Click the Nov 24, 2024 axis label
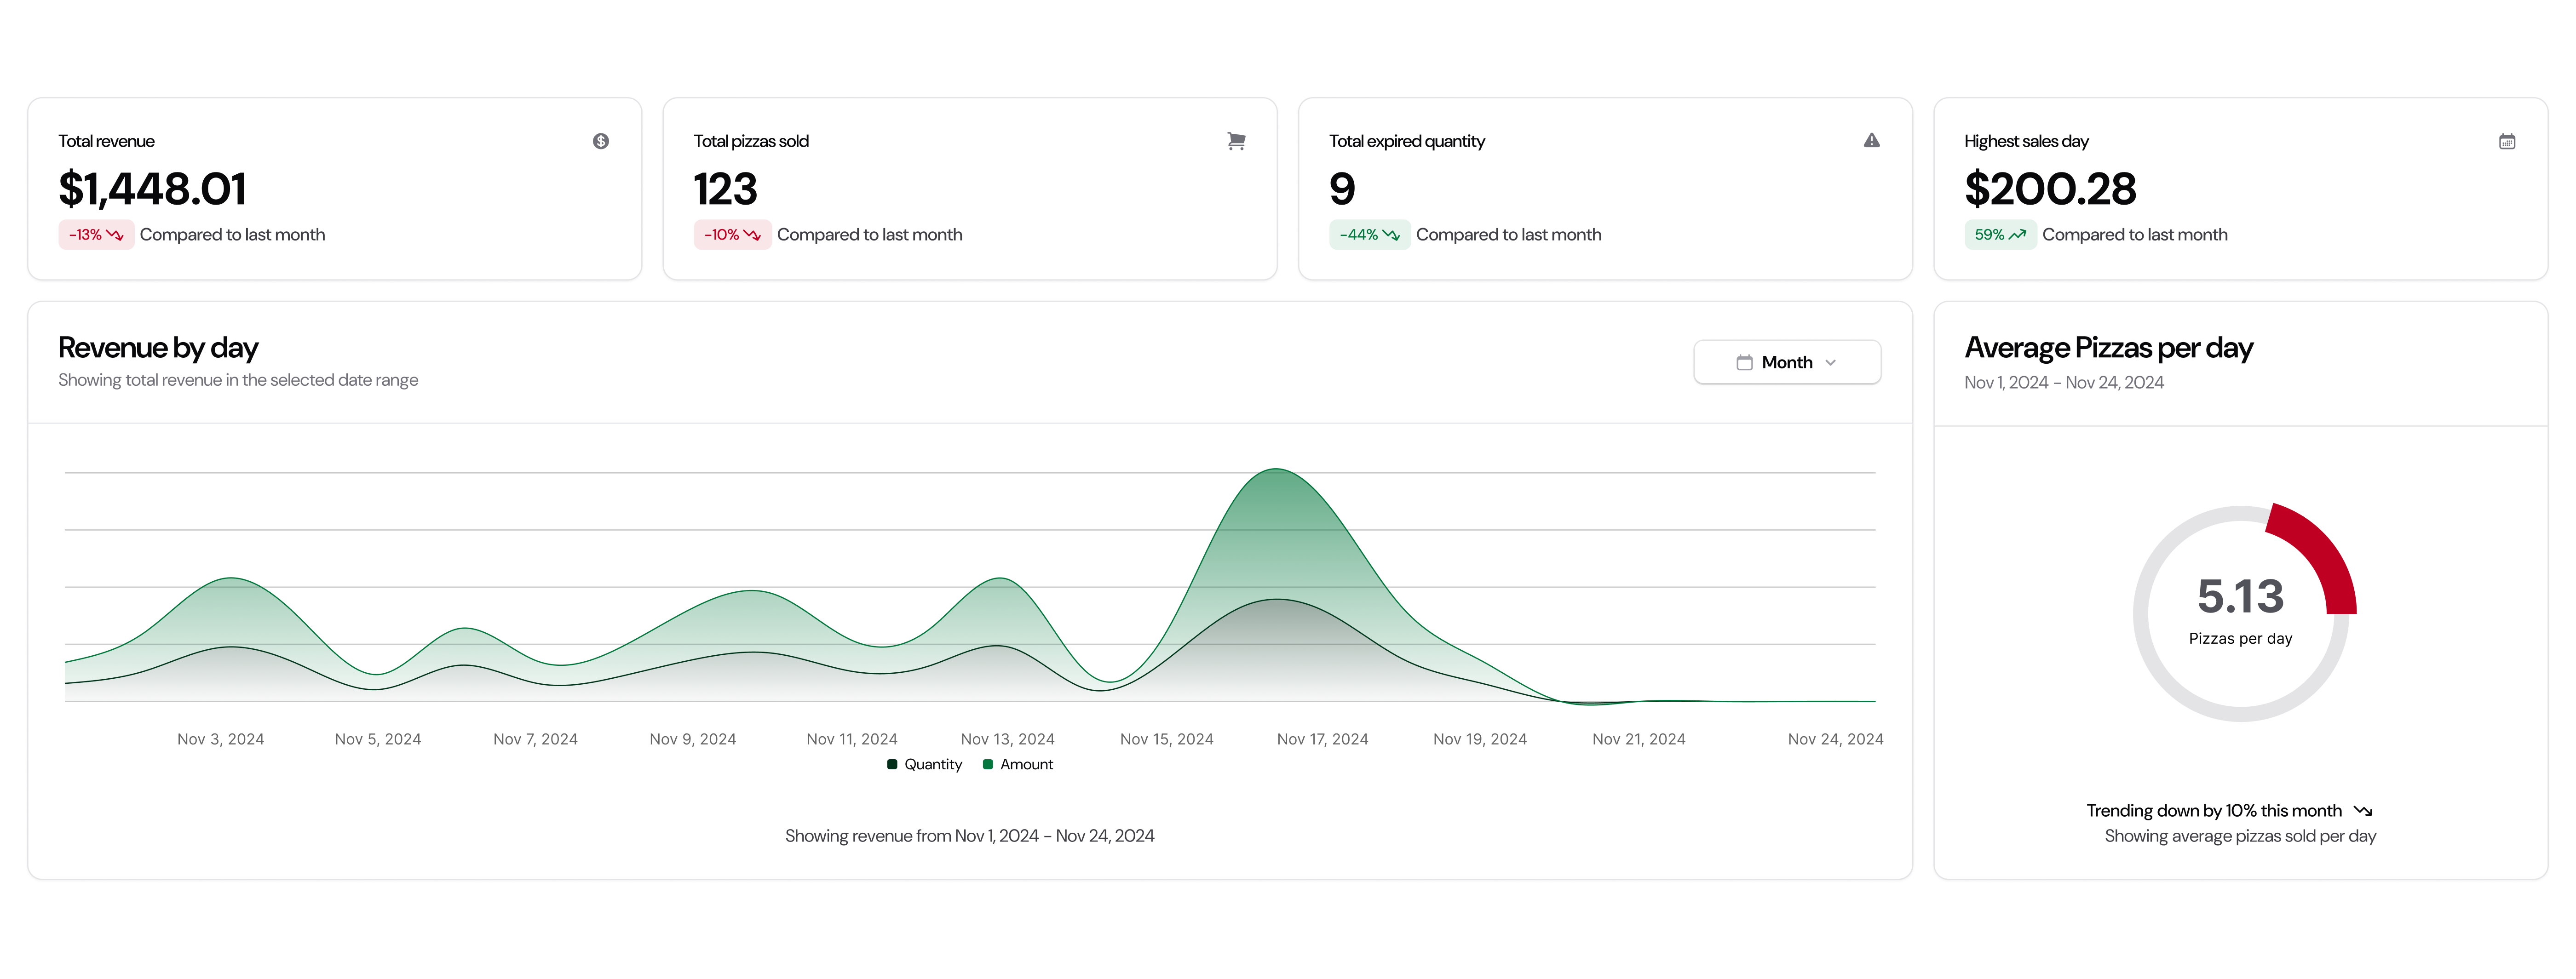This screenshot has width=2576, height=979. (1835, 739)
